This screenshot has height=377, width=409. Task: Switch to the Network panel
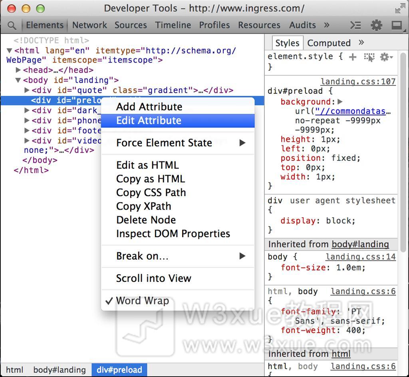[89, 25]
